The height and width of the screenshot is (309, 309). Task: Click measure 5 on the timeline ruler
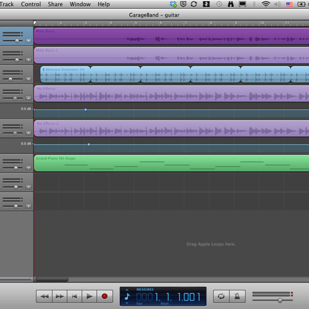(x=136, y=23)
